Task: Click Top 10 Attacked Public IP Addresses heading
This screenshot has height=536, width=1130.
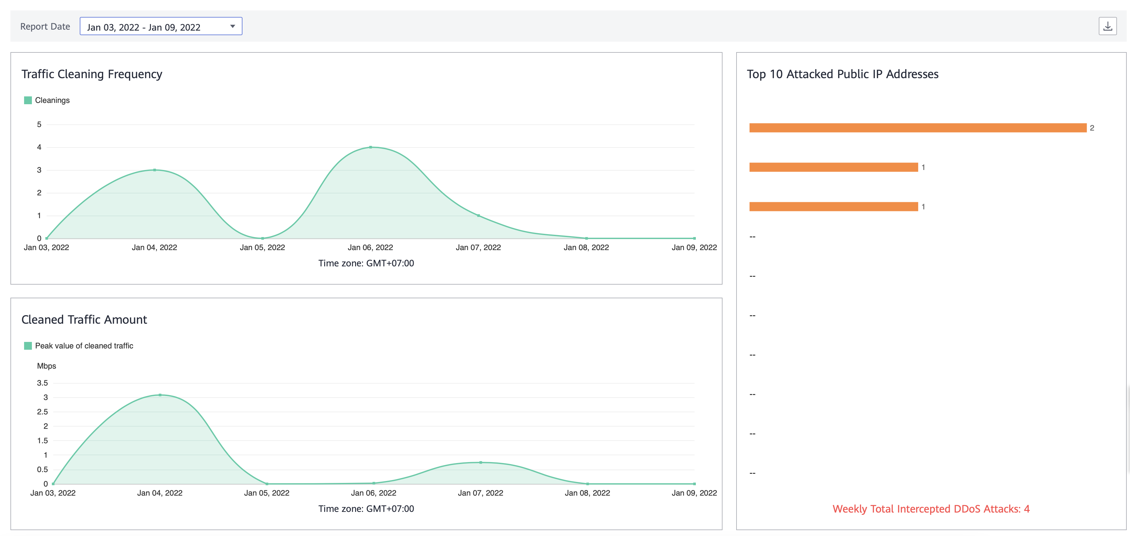Action: (x=843, y=74)
